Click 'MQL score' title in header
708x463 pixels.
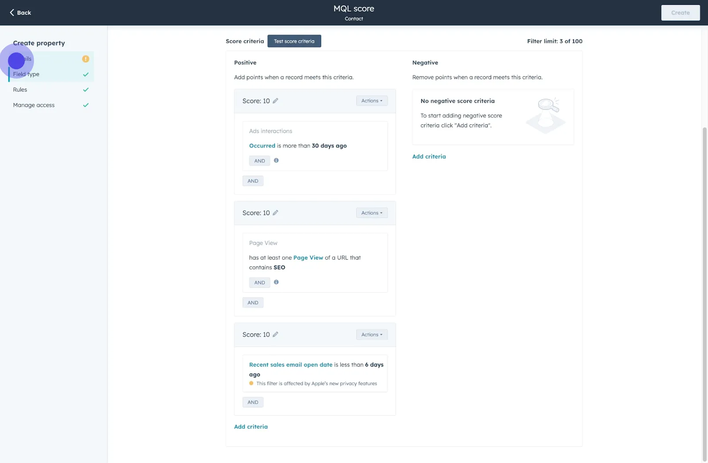pos(354,8)
